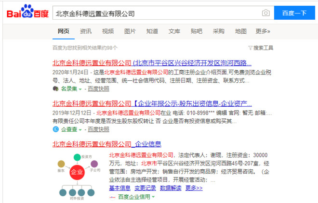Screen dimensions: 318x203
Task: Switch to the 图片 tab
Action: pos(130,31)
